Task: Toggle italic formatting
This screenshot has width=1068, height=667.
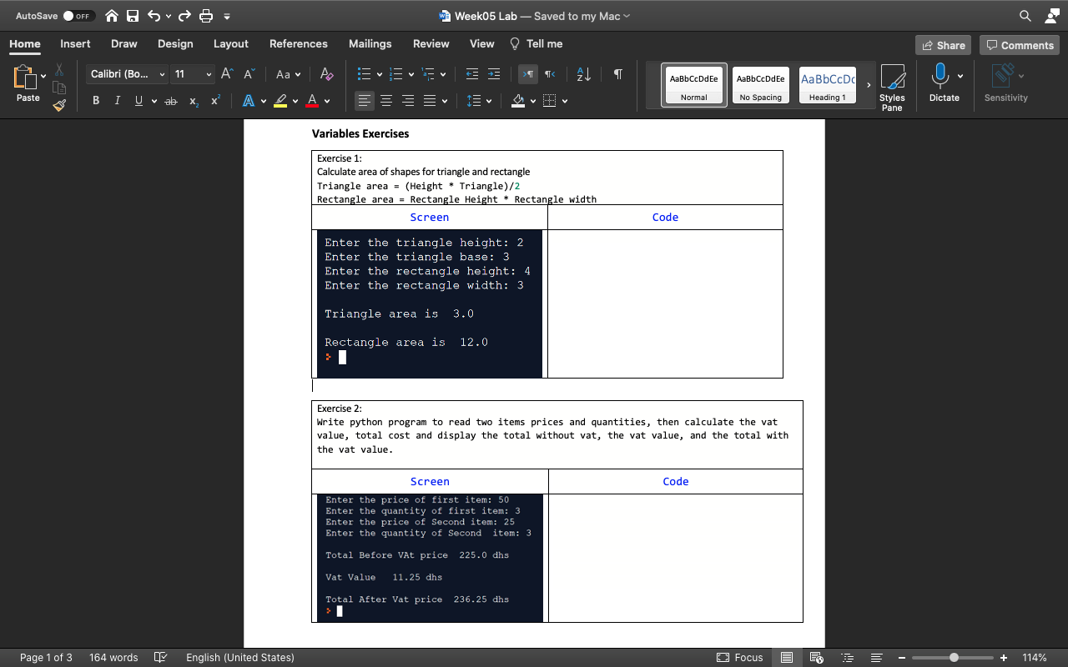Action: tap(117, 101)
